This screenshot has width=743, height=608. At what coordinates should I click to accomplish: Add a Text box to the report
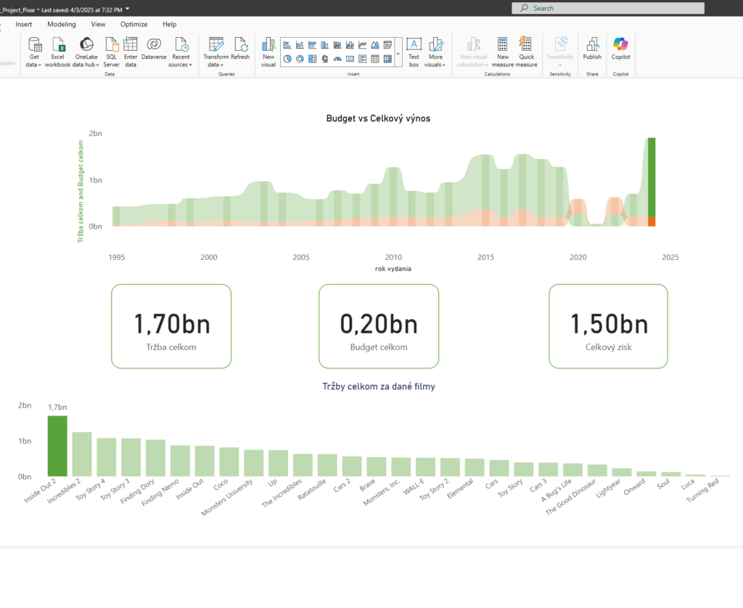pyautogui.click(x=414, y=52)
